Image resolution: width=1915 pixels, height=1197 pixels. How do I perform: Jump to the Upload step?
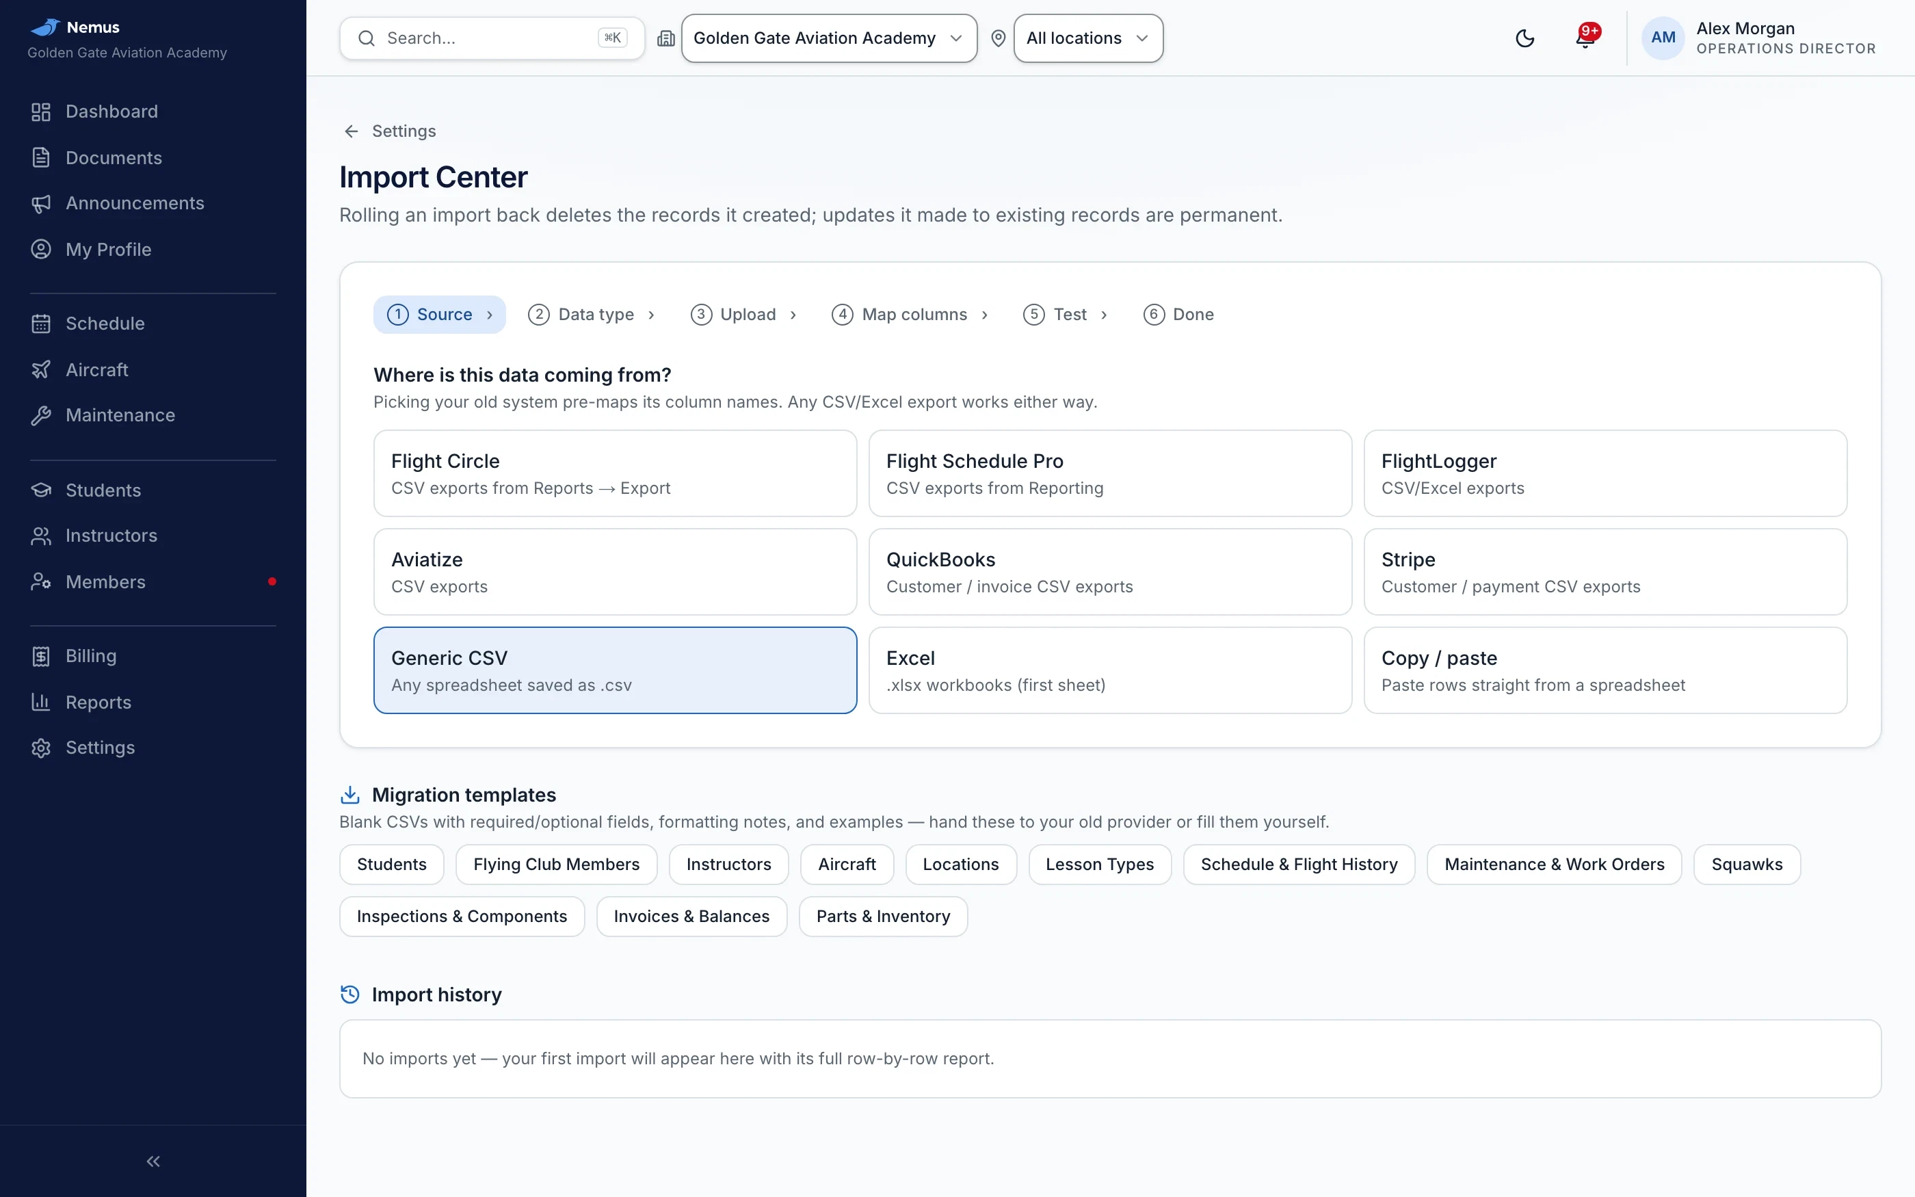(743, 314)
